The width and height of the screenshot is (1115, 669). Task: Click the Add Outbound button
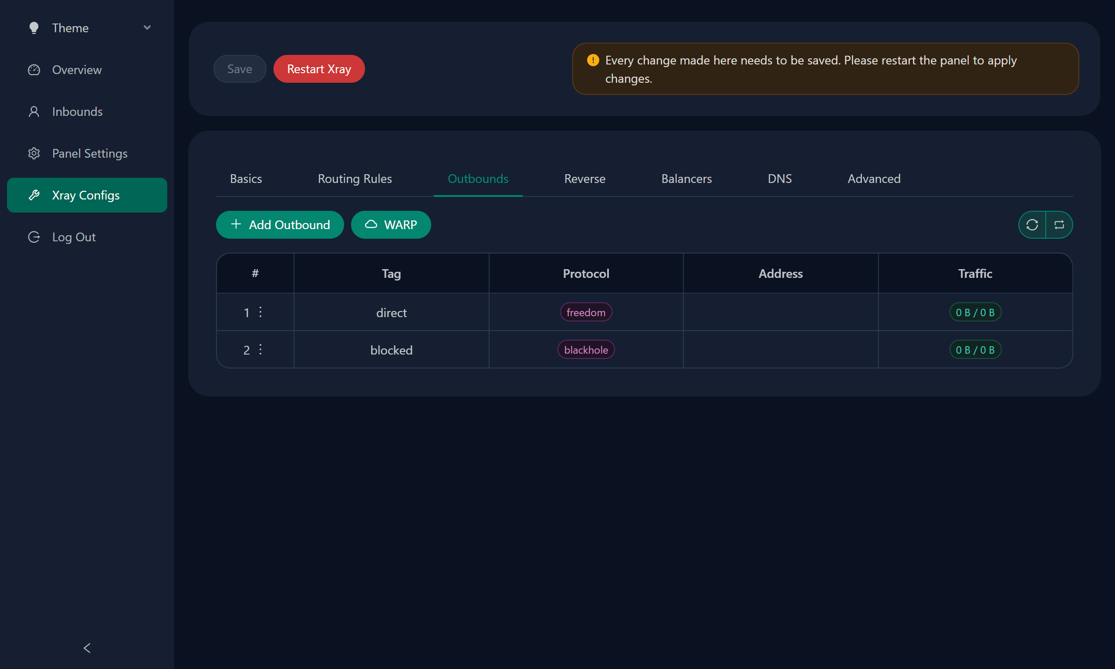click(x=280, y=224)
